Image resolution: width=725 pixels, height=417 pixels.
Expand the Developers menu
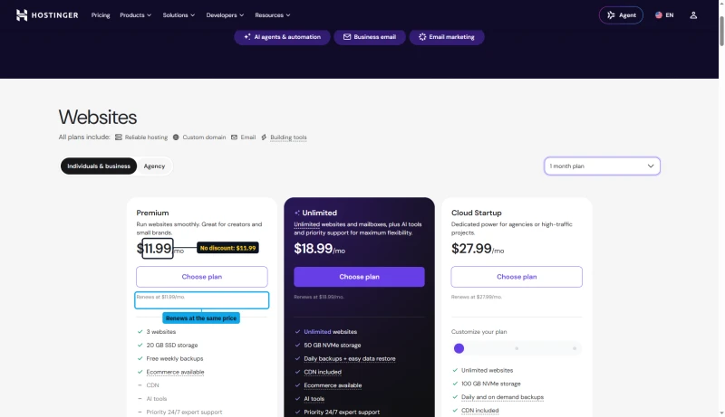(x=225, y=15)
